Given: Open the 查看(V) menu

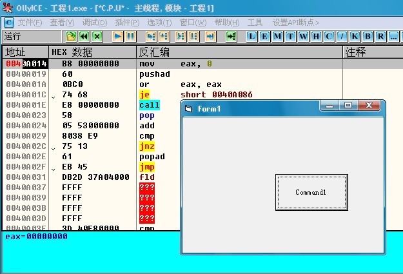Looking at the screenshot, I should click(62, 23).
